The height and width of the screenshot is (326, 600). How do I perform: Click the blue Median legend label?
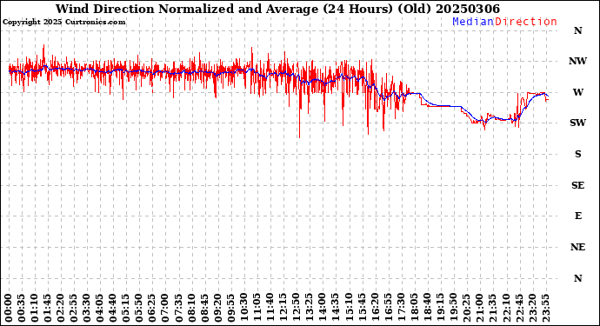473,22
